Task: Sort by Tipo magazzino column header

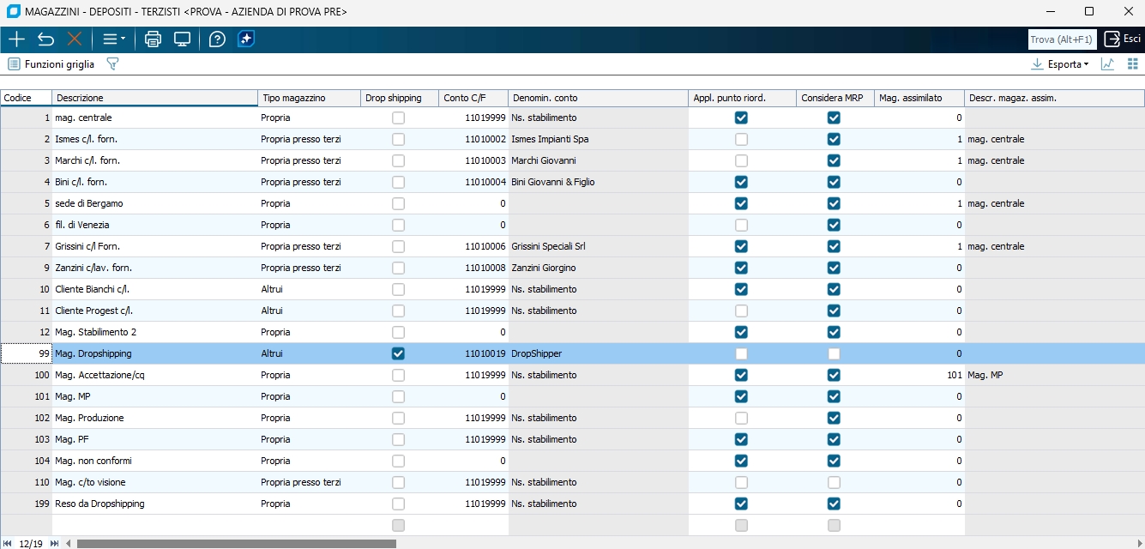Action: click(x=309, y=98)
